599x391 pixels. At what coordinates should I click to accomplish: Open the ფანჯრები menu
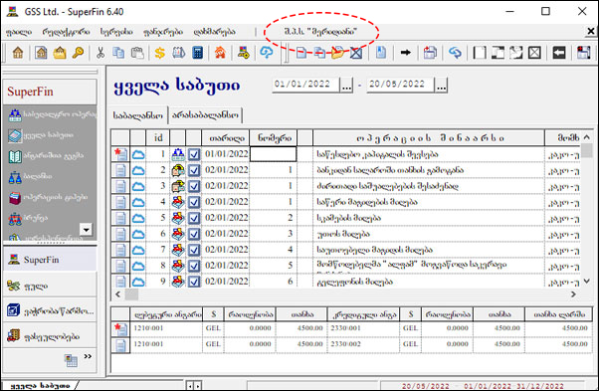[x=163, y=32]
